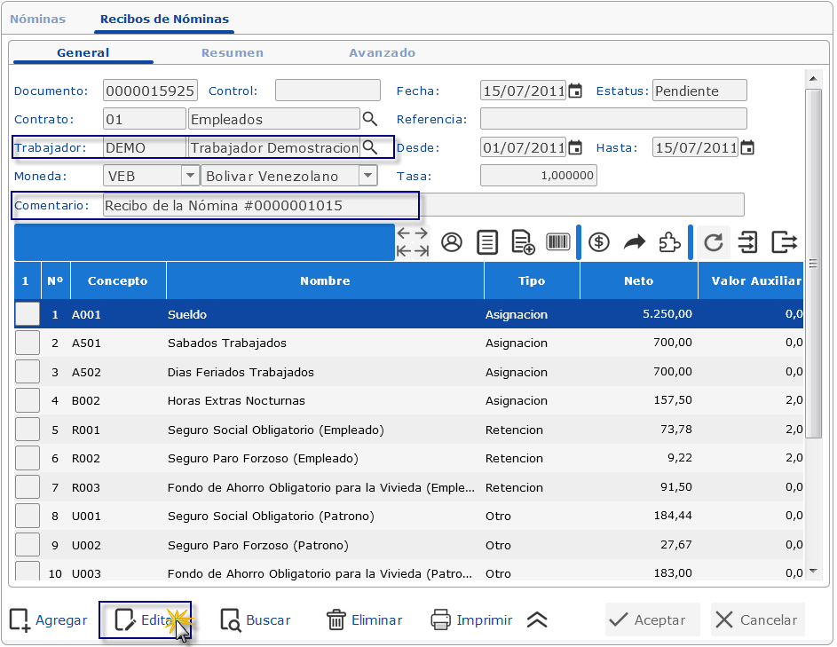Click the worker profile icon in toolbar
The height and width of the screenshot is (647, 837).
point(452,242)
